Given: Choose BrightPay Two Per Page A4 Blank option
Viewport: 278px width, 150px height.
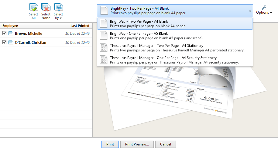Looking at the screenshot, I should [x=175, y=24].
